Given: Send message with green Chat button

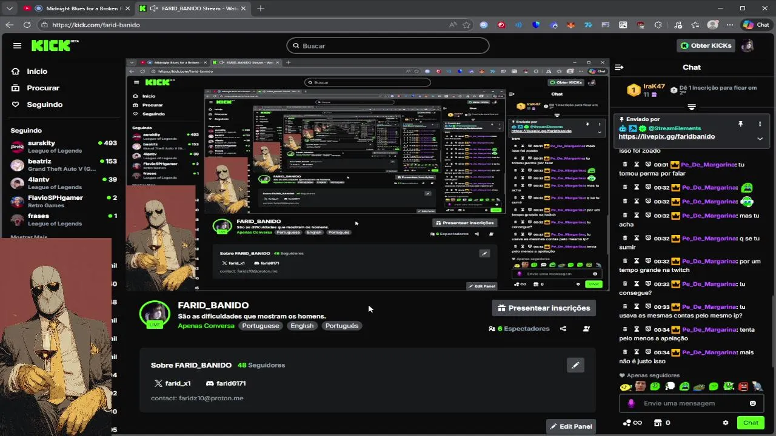Looking at the screenshot, I should [751, 423].
